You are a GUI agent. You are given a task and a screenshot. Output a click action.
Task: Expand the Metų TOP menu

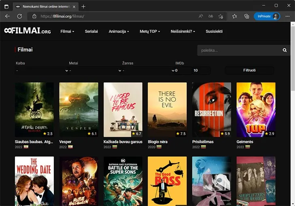150,32
